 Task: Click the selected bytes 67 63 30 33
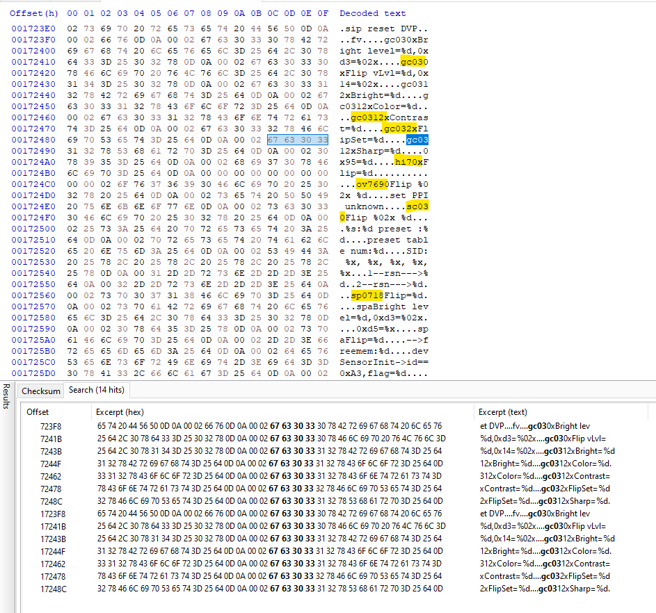[298, 140]
